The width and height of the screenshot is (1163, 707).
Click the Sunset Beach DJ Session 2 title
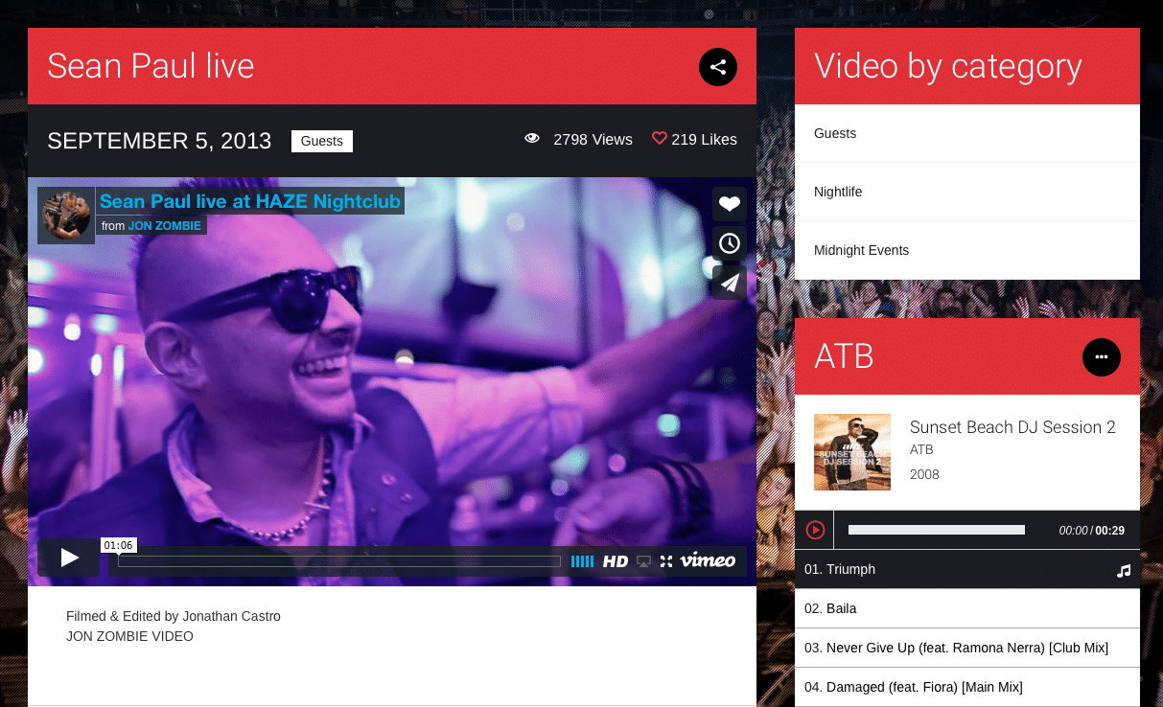[x=1012, y=427]
